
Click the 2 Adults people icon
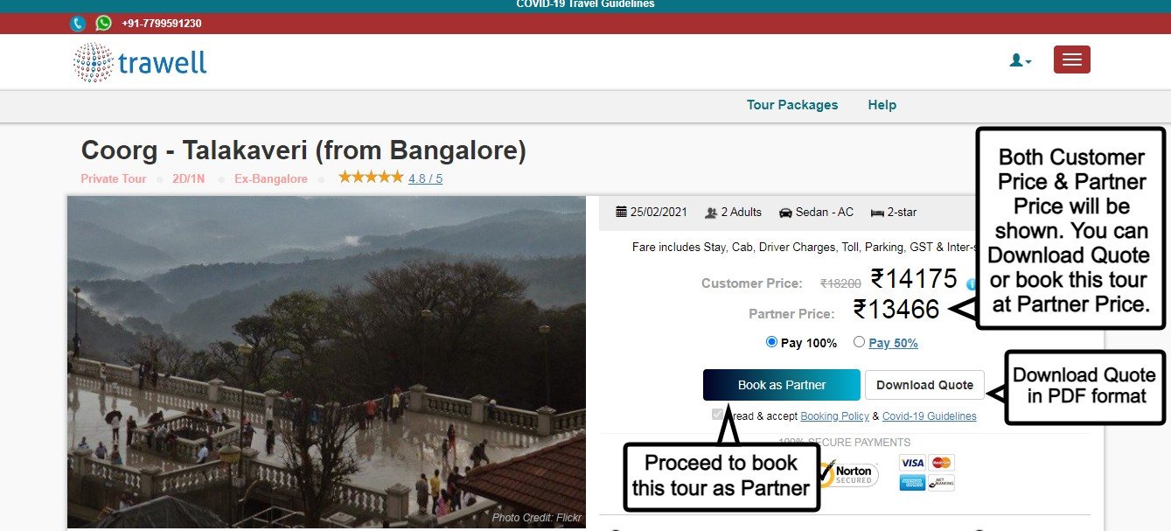click(711, 212)
